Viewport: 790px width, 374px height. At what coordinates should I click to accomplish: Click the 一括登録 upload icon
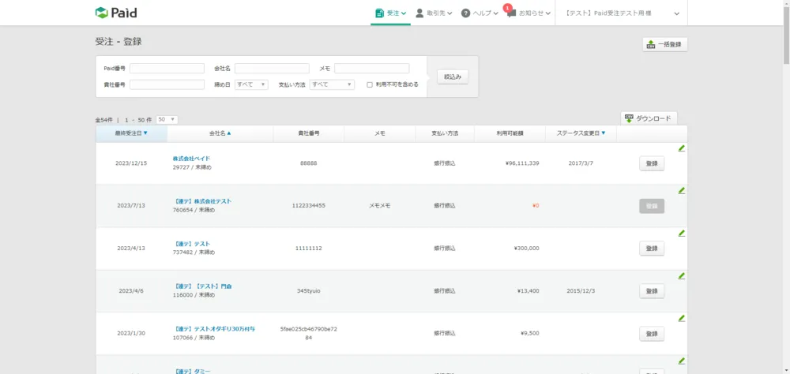650,44
